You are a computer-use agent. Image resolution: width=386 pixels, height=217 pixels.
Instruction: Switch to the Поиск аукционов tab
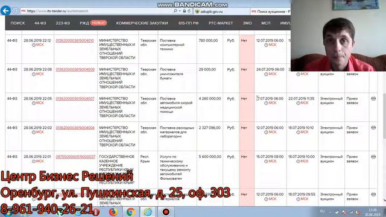[270, 11]
